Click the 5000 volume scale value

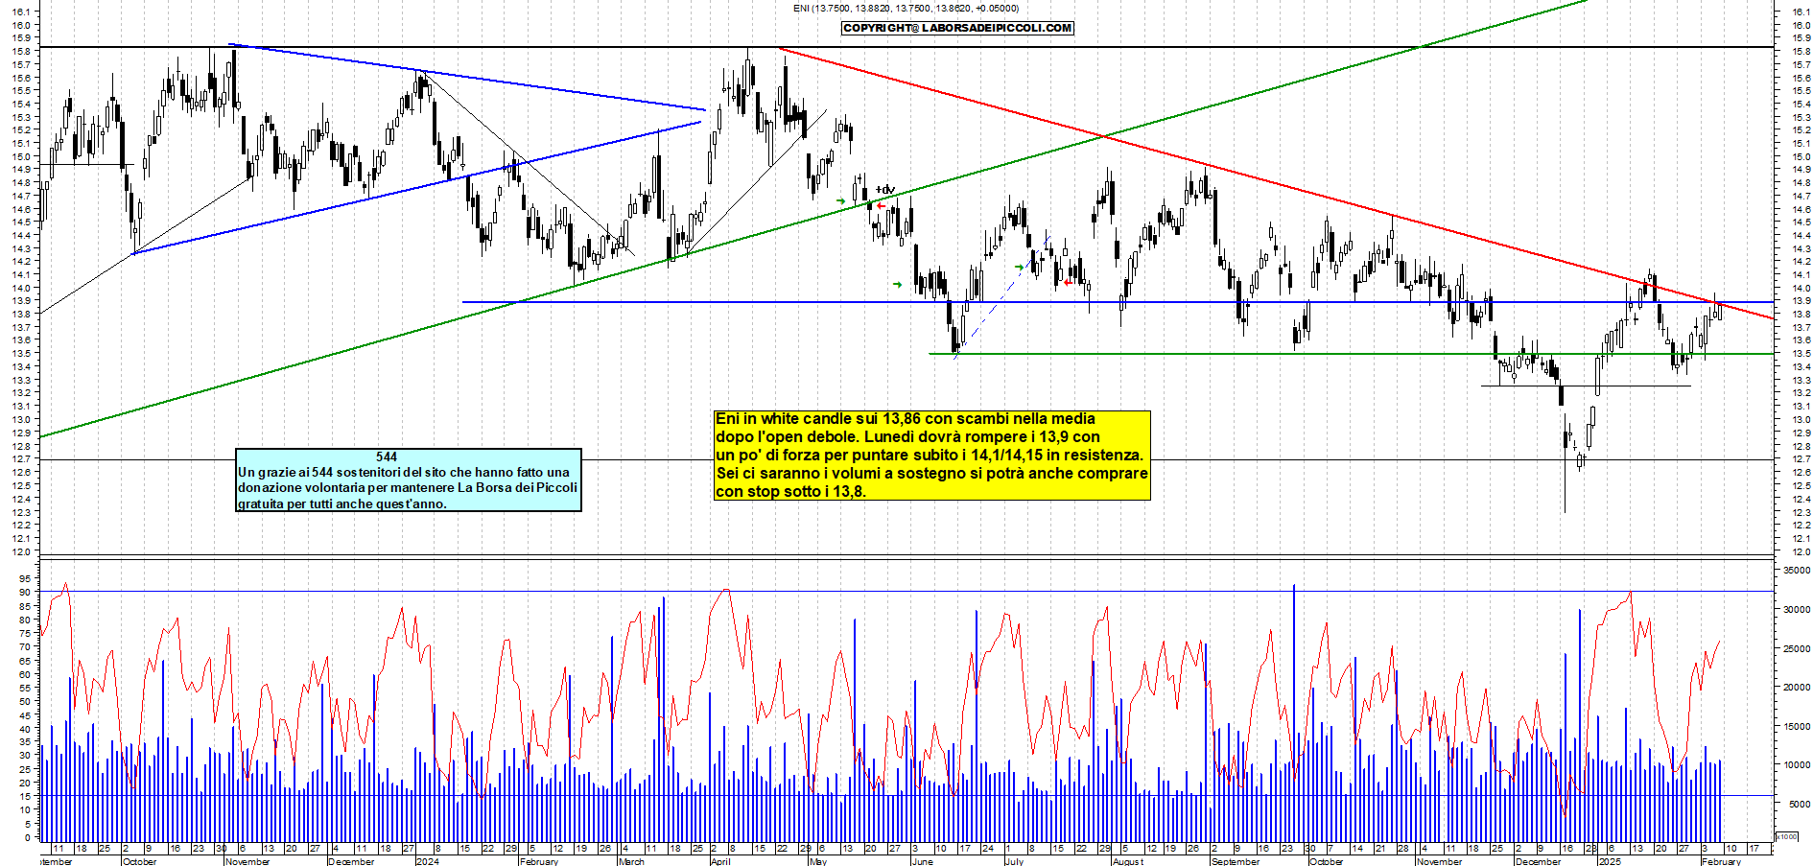[1799, 805]
